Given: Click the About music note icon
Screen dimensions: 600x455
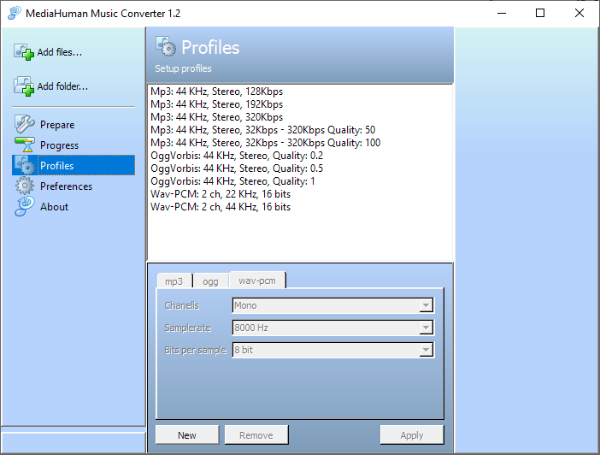Looking at the screenshot, I should (x=25, y=206).
